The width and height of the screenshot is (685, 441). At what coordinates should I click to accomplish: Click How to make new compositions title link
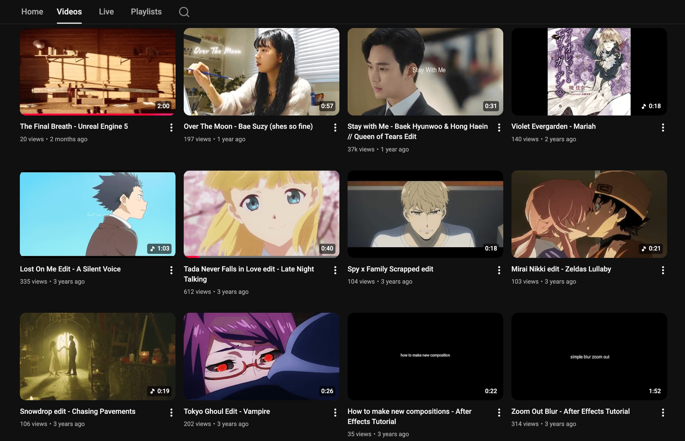pos(409,416)
